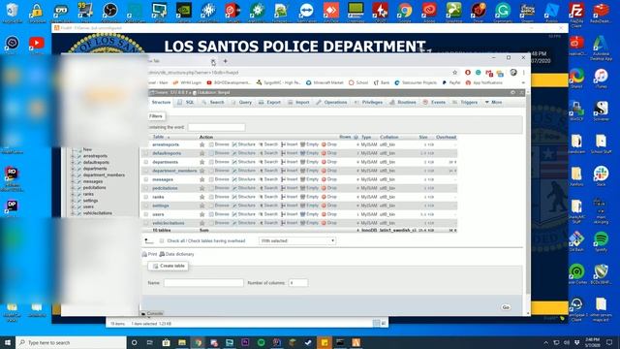Open the With selected dropdown
Viewport: 620px width, 349px height.
tap(297, 241)
